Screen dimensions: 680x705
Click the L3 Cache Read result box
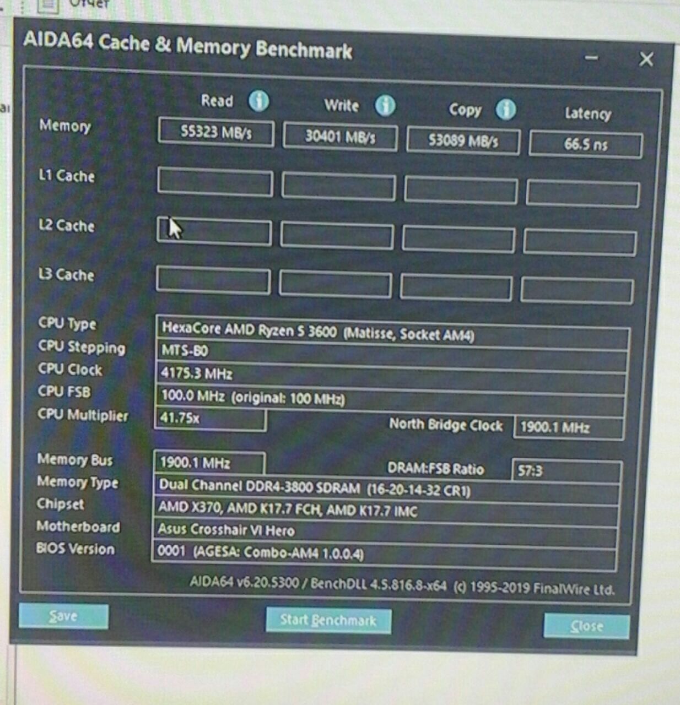point(213,280)
